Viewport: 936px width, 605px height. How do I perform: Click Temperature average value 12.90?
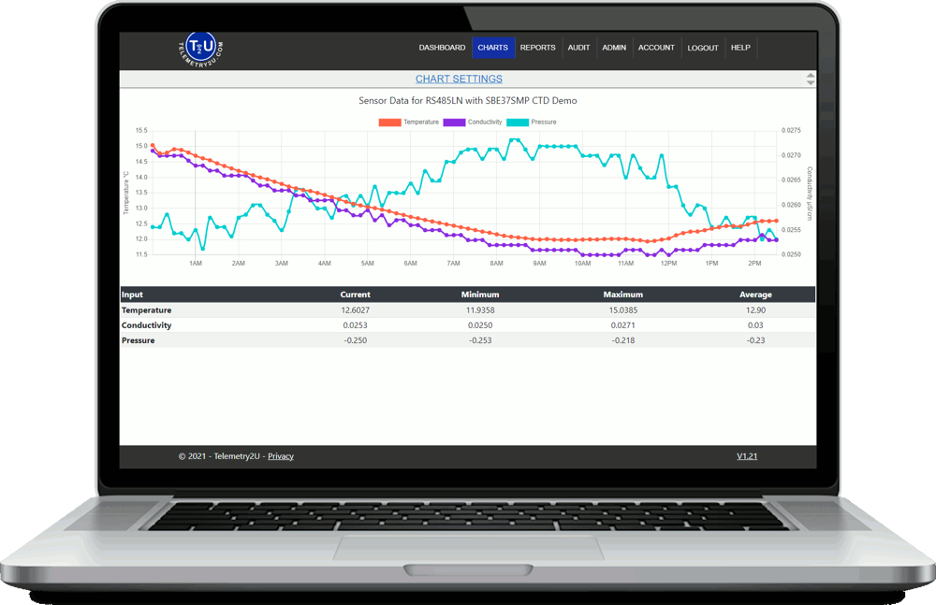tap(755, 310)
